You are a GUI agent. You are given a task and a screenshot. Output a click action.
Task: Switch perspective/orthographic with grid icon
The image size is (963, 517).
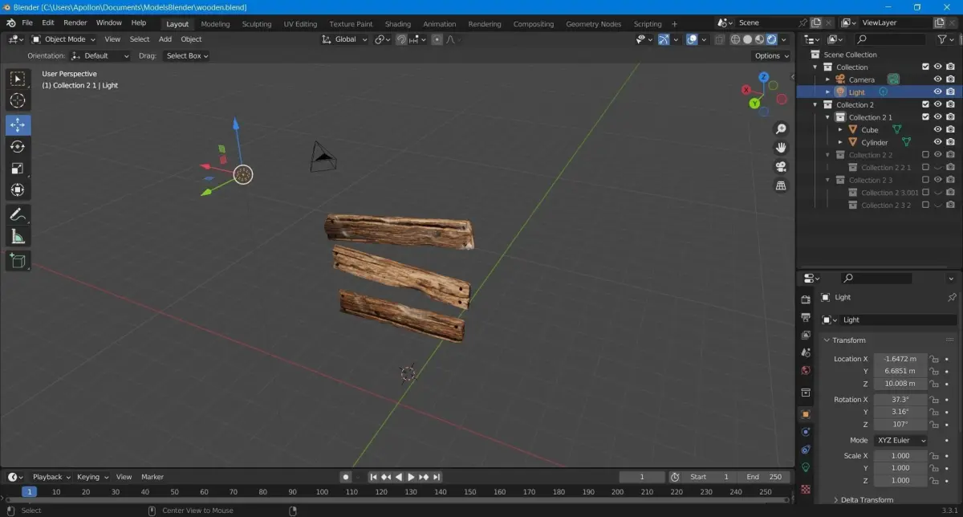click(x=781, y=185)
